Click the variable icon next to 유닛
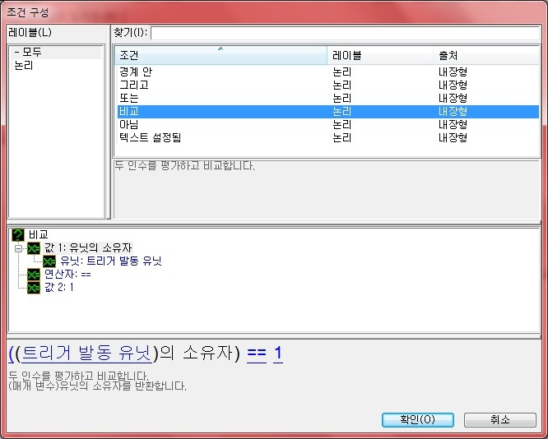The image size is (548, 439). pyautogui.click(x=49, y=261)
